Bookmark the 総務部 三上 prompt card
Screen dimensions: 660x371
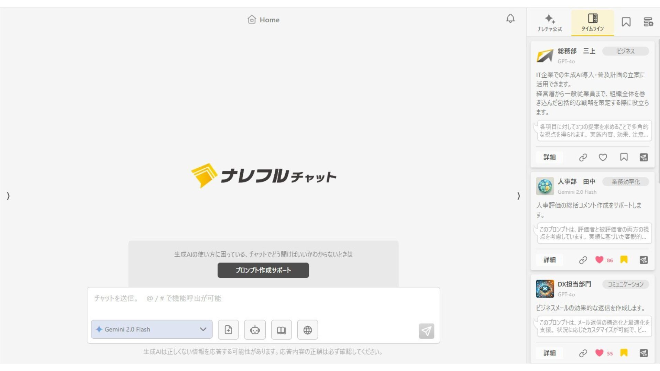pyautogui.click(x=624, y=157)
